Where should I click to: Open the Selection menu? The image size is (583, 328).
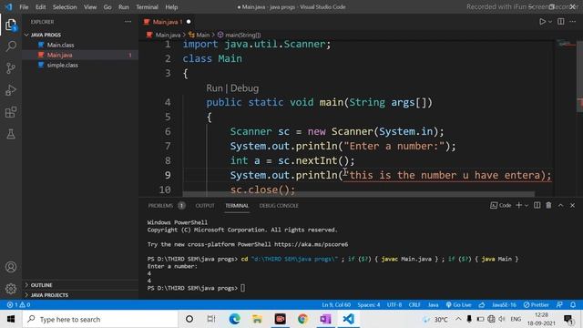point(65,6)
